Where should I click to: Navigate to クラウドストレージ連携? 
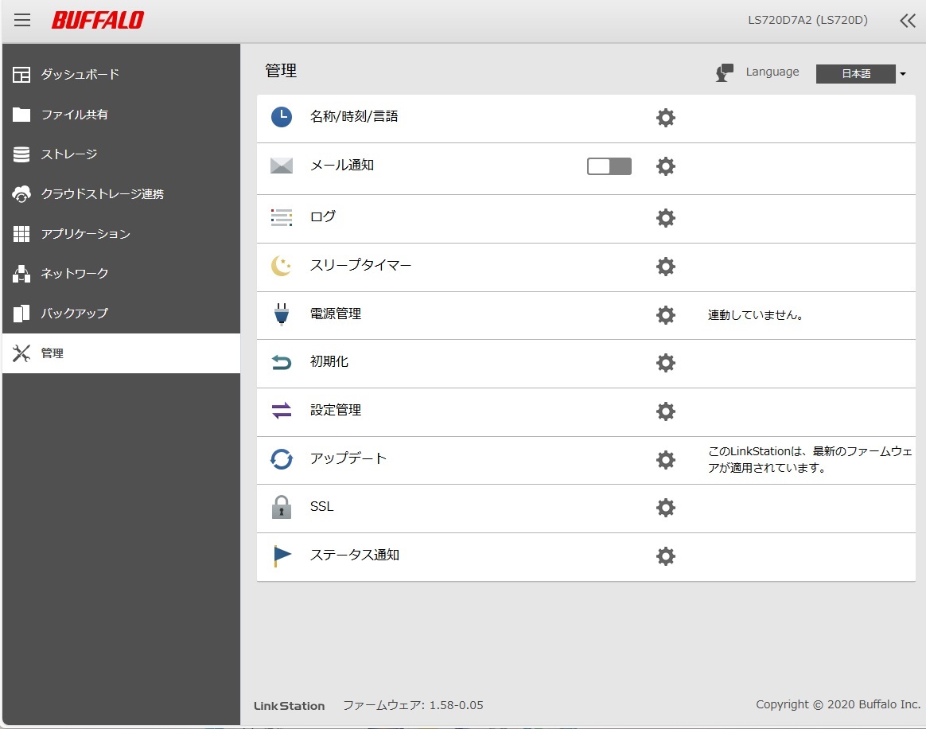tap(102, 194)
